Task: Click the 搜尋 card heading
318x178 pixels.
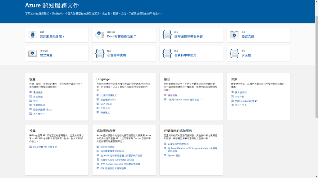Action: (32, 131)
